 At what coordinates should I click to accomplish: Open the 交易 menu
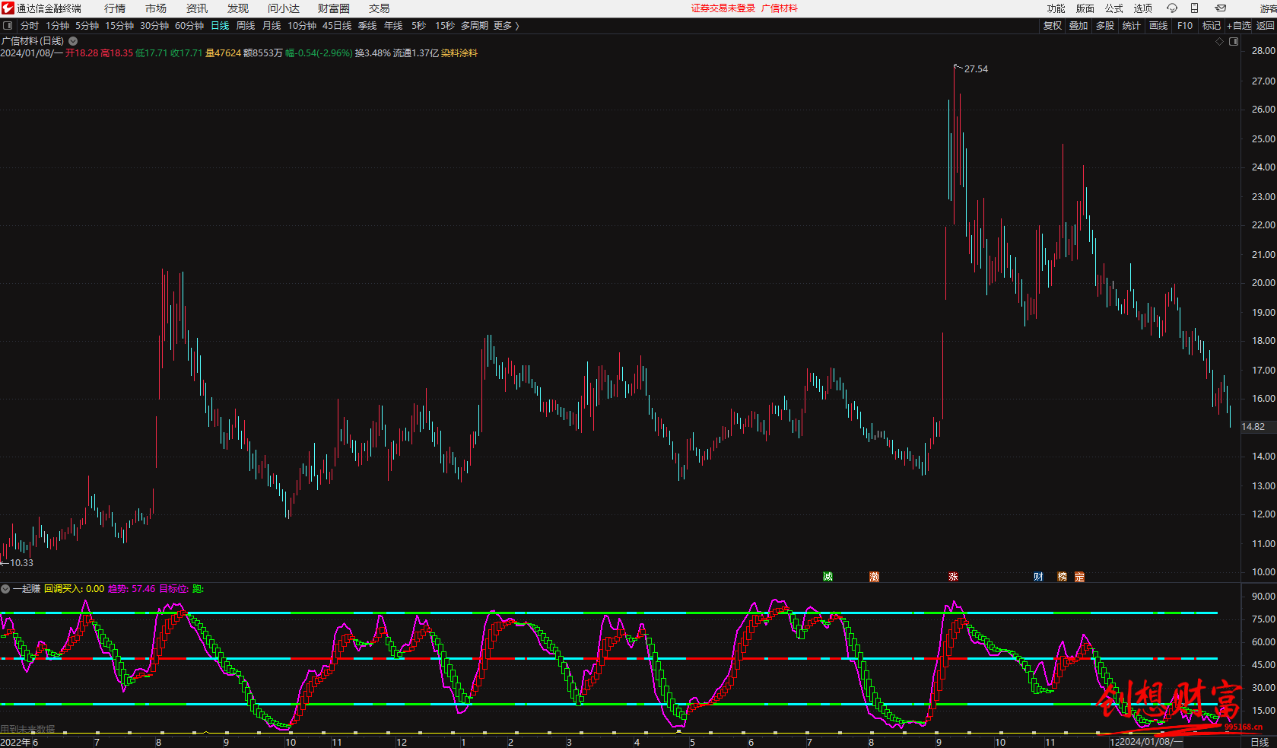pyautogui.click(x=380, y=8)
